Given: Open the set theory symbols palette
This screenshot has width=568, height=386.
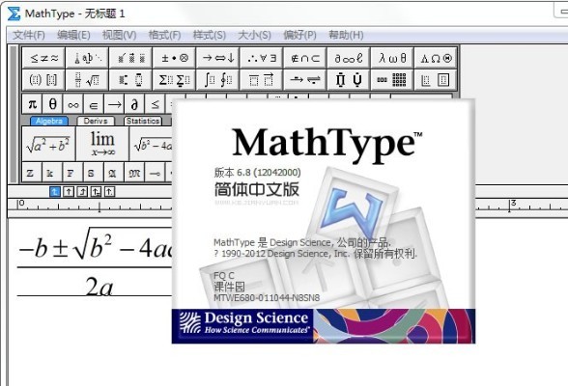Looking at the screenshot, I should click(305, 58).
